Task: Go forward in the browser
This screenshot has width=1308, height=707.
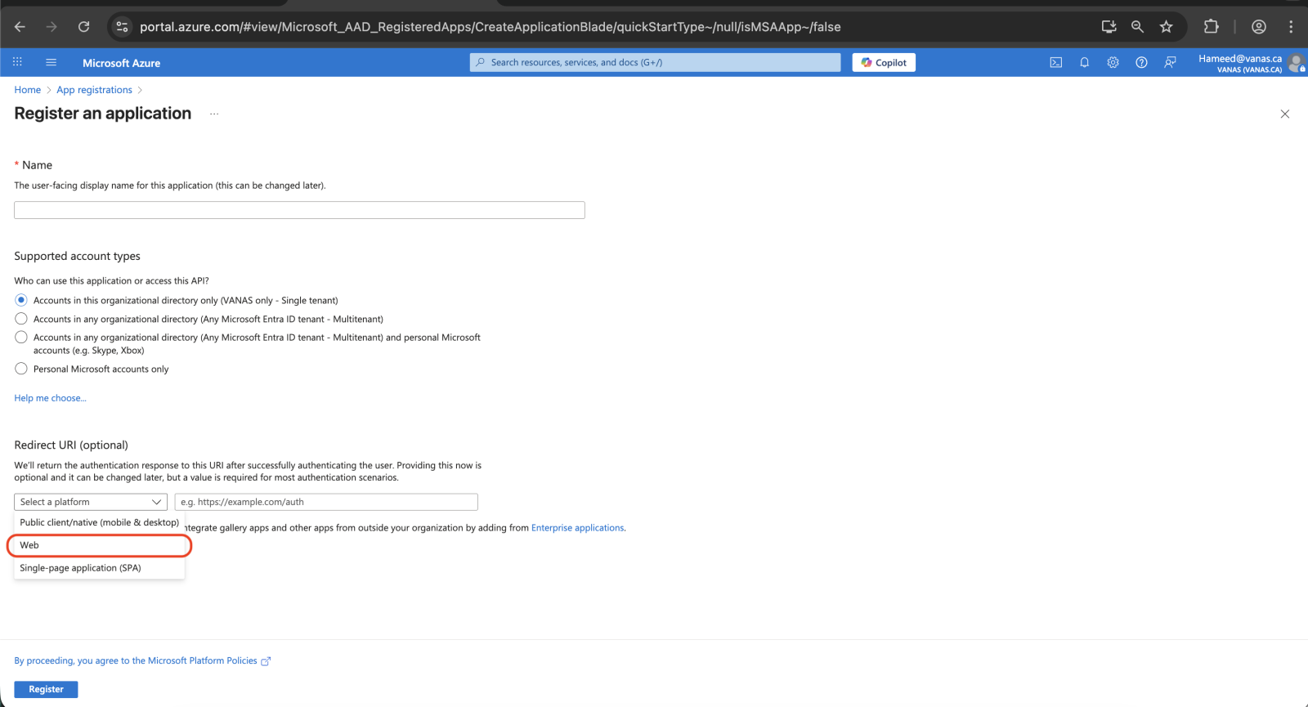Action: (x=52, y=27)
